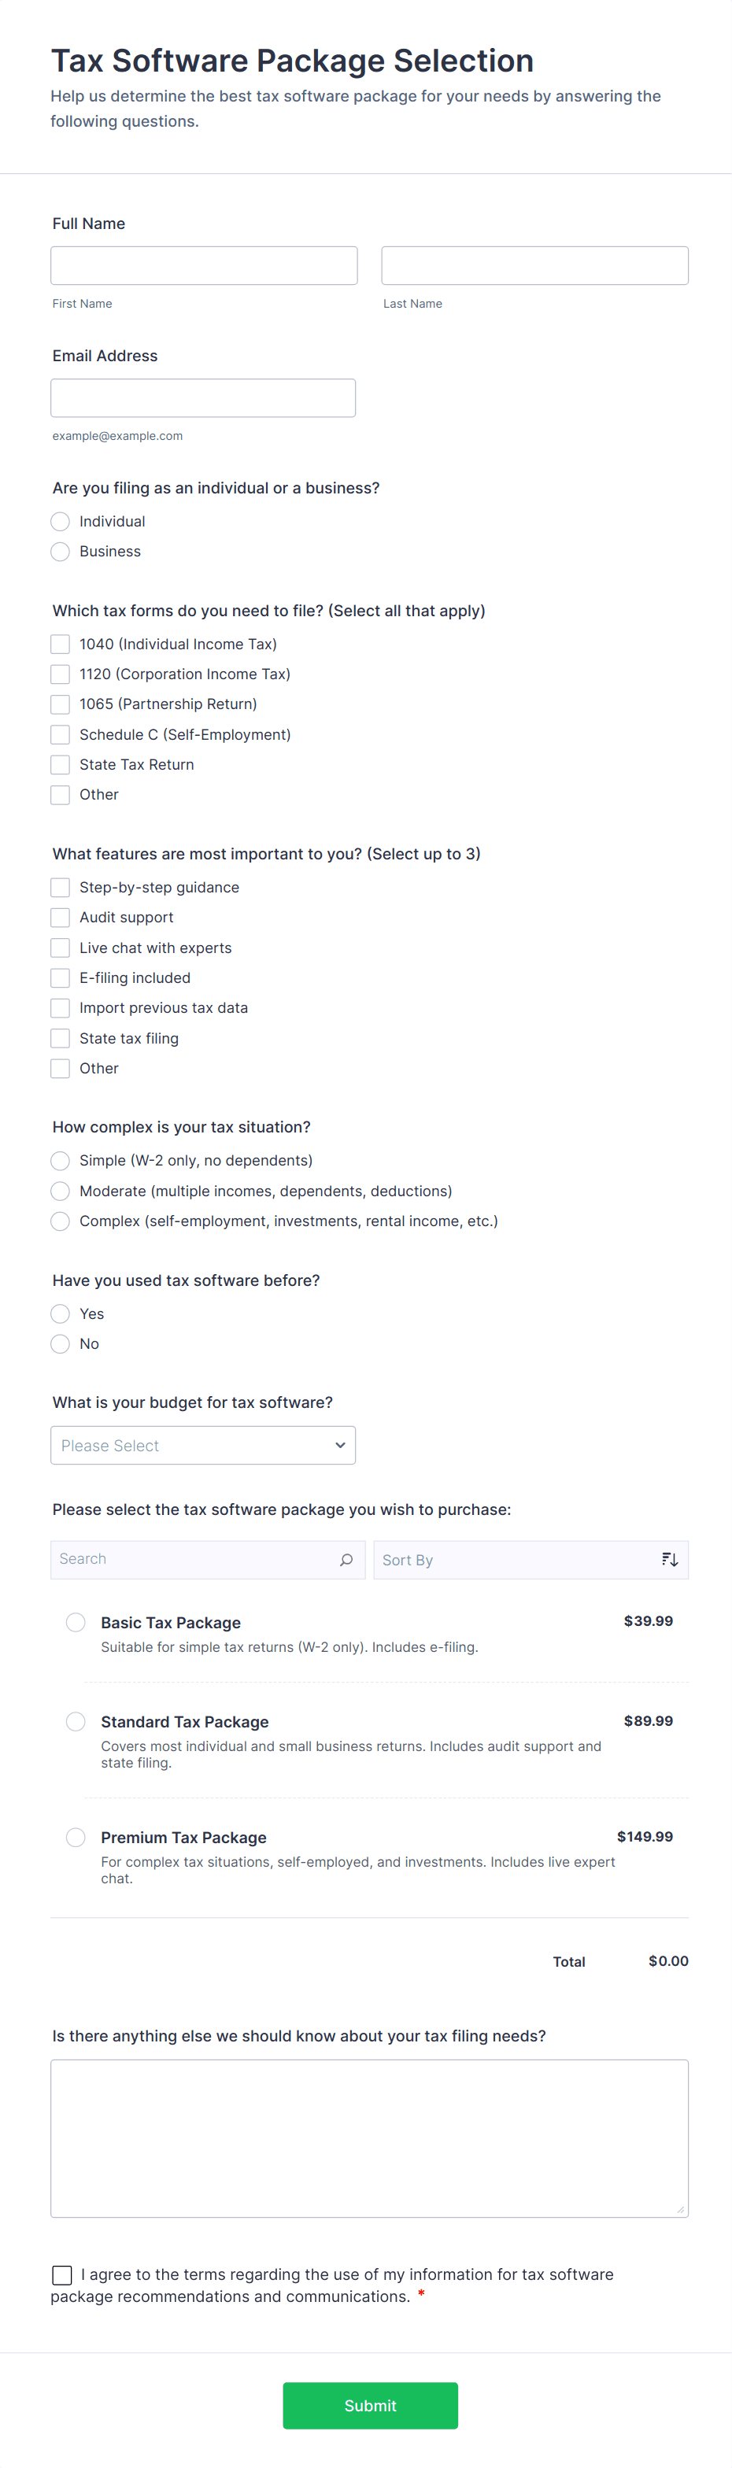Select the Business filing option
This screenshot has height=2468, width=732.
pos(61,552)
